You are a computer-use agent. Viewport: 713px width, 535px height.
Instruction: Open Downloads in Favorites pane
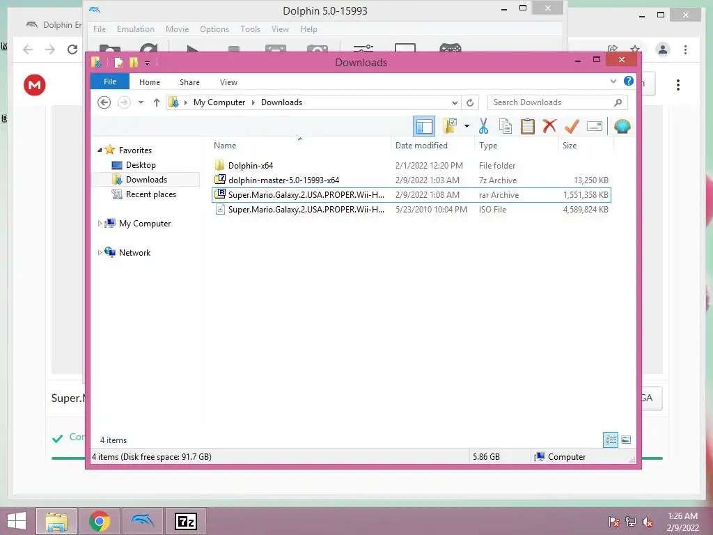click(x=146, y=180)
